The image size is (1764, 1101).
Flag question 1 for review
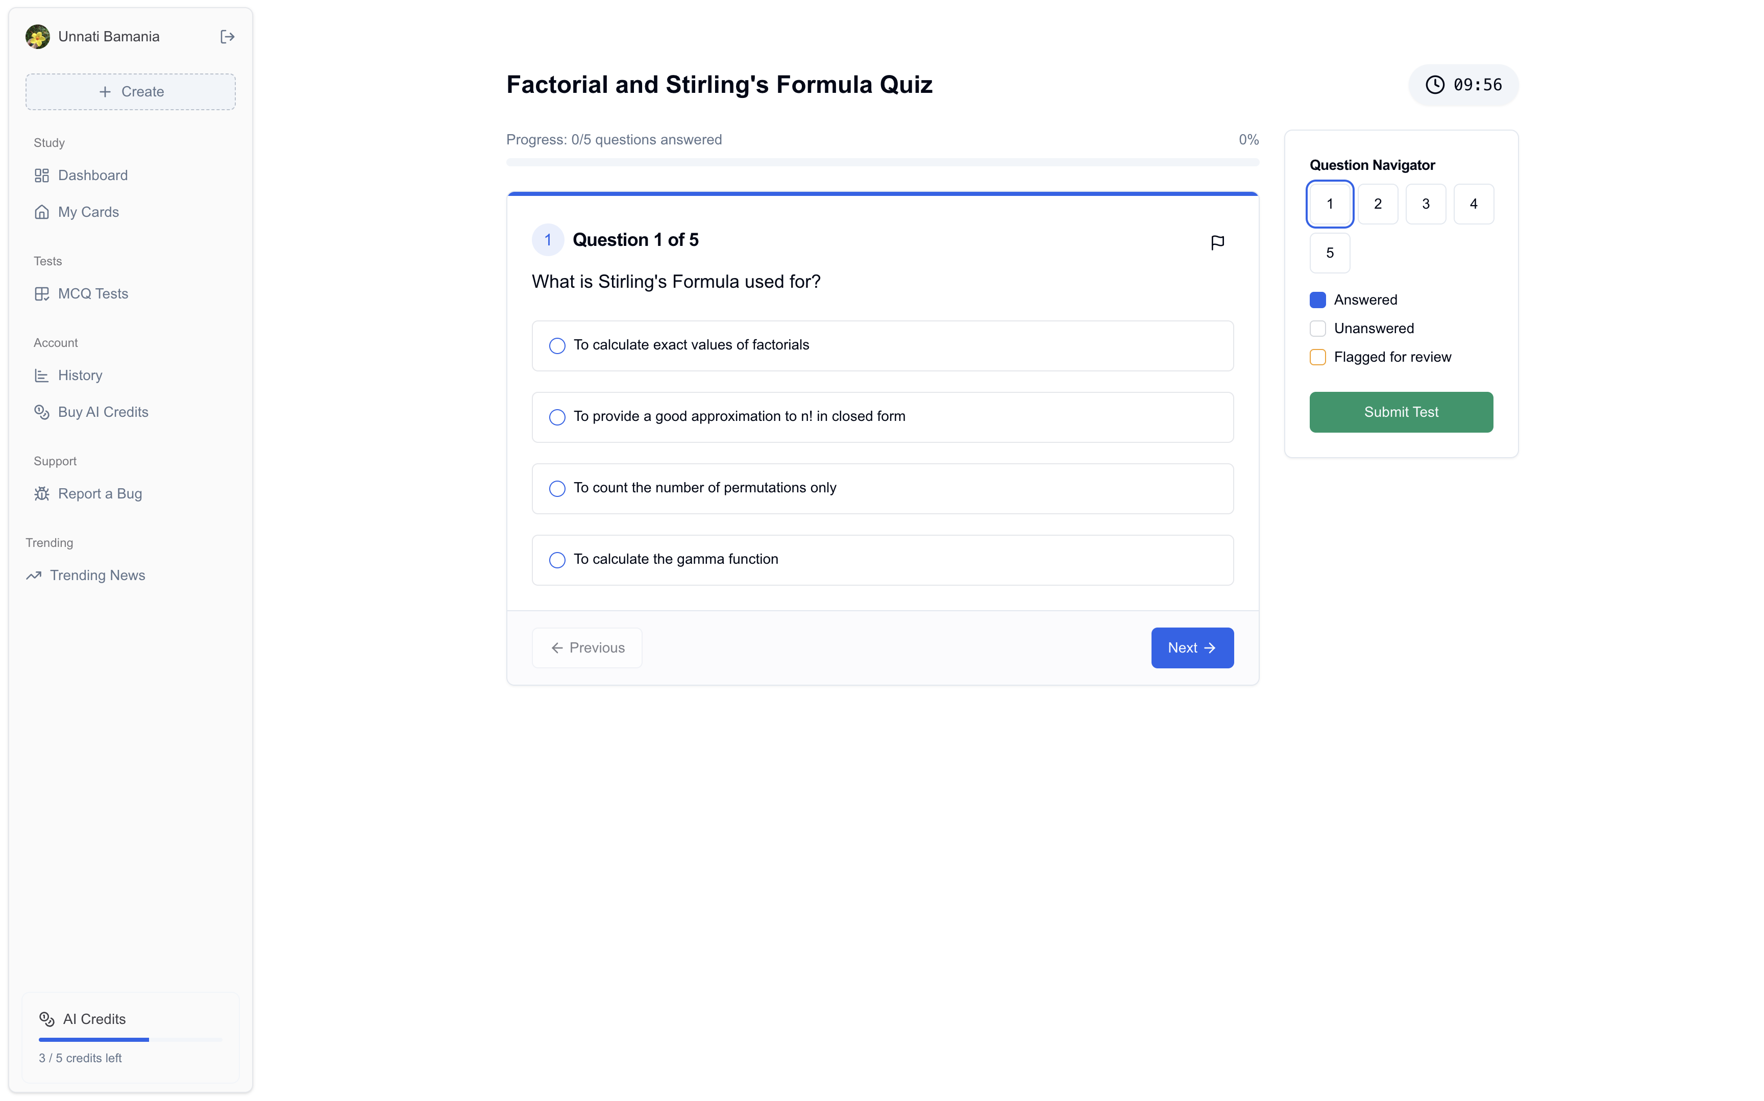[x=1217, y=242]
